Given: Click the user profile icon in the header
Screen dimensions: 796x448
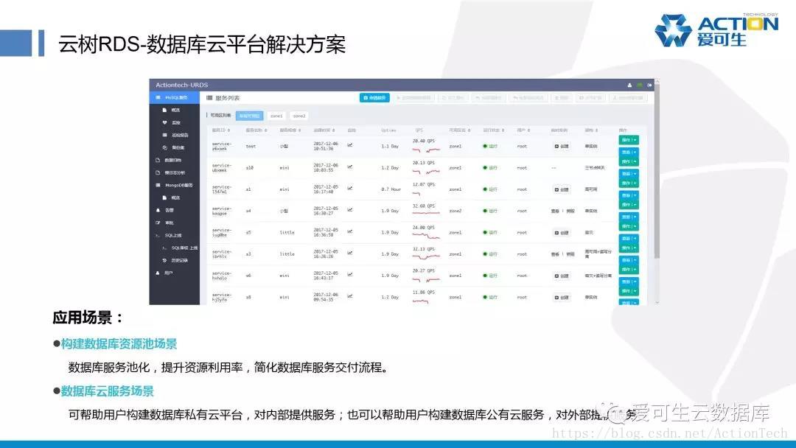Looking at the screenshot, I should 629,85.
